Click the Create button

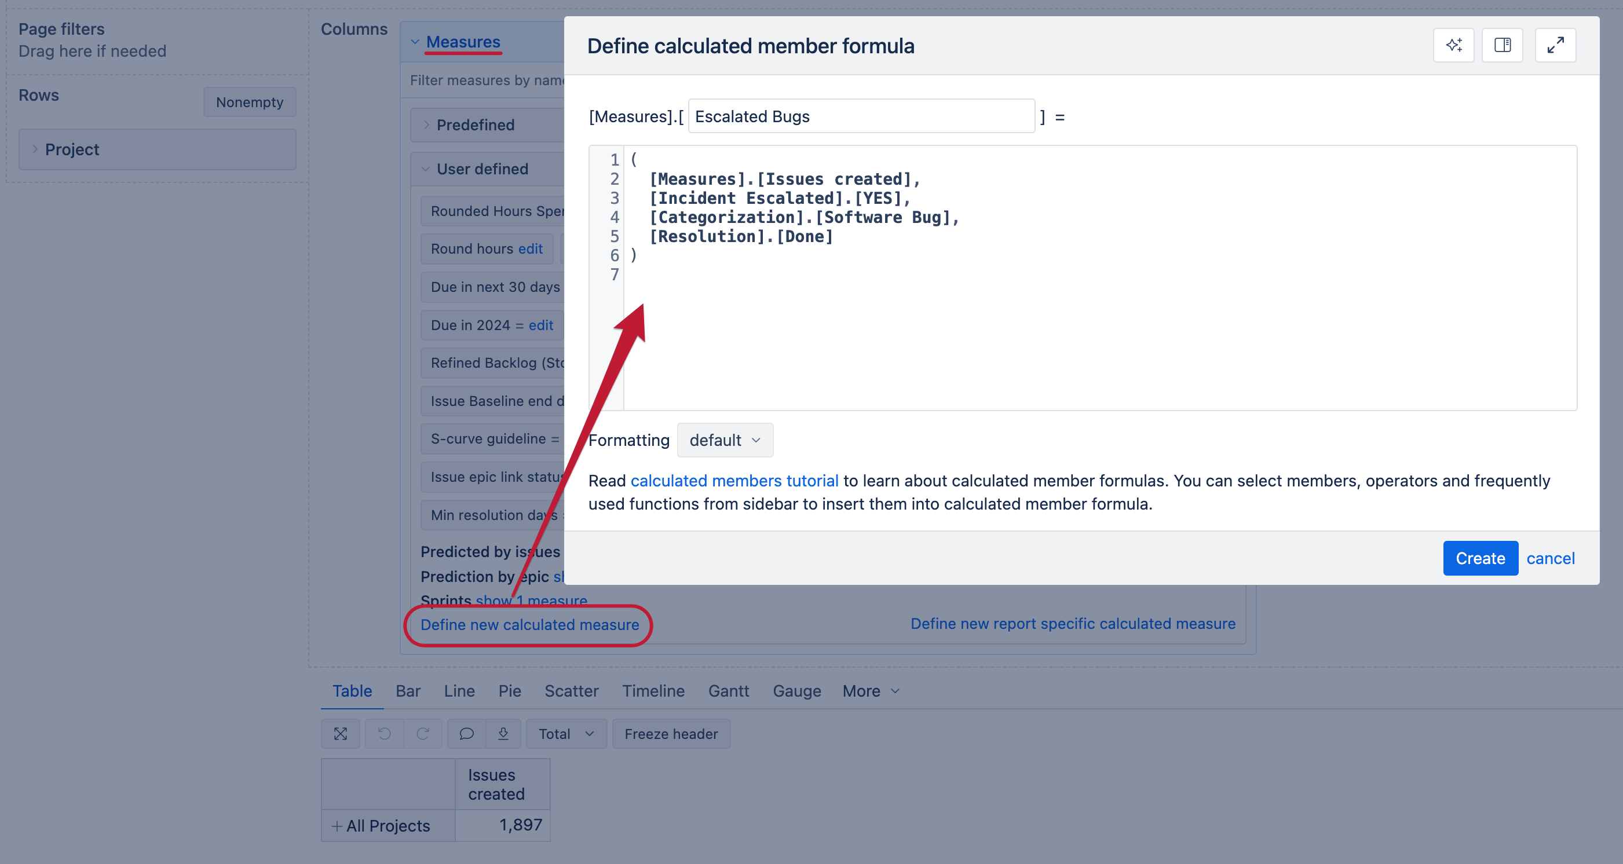point(1479,558)
